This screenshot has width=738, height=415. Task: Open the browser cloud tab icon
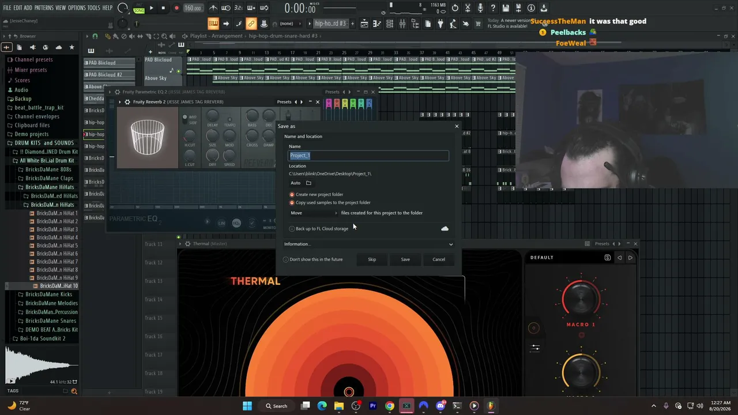pos(59,47)
